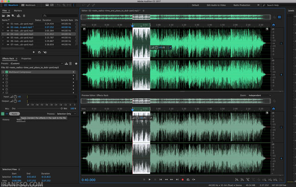Move playhead to previous marker button
This screenshot has width=296, height=187.
(160, 180)
